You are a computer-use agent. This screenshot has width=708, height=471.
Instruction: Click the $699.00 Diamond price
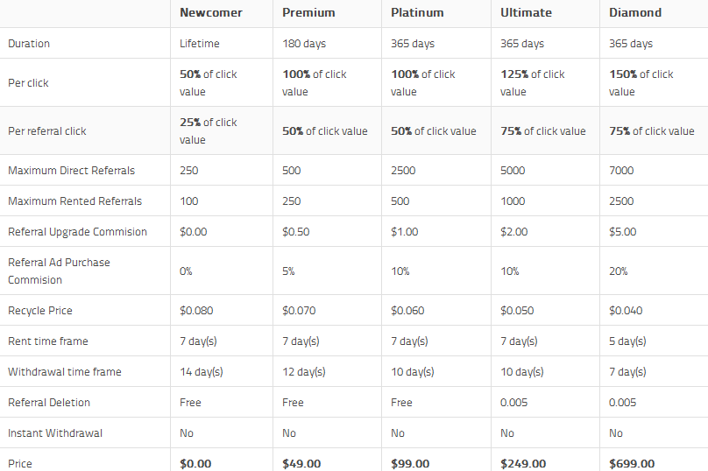coord(632,464)
